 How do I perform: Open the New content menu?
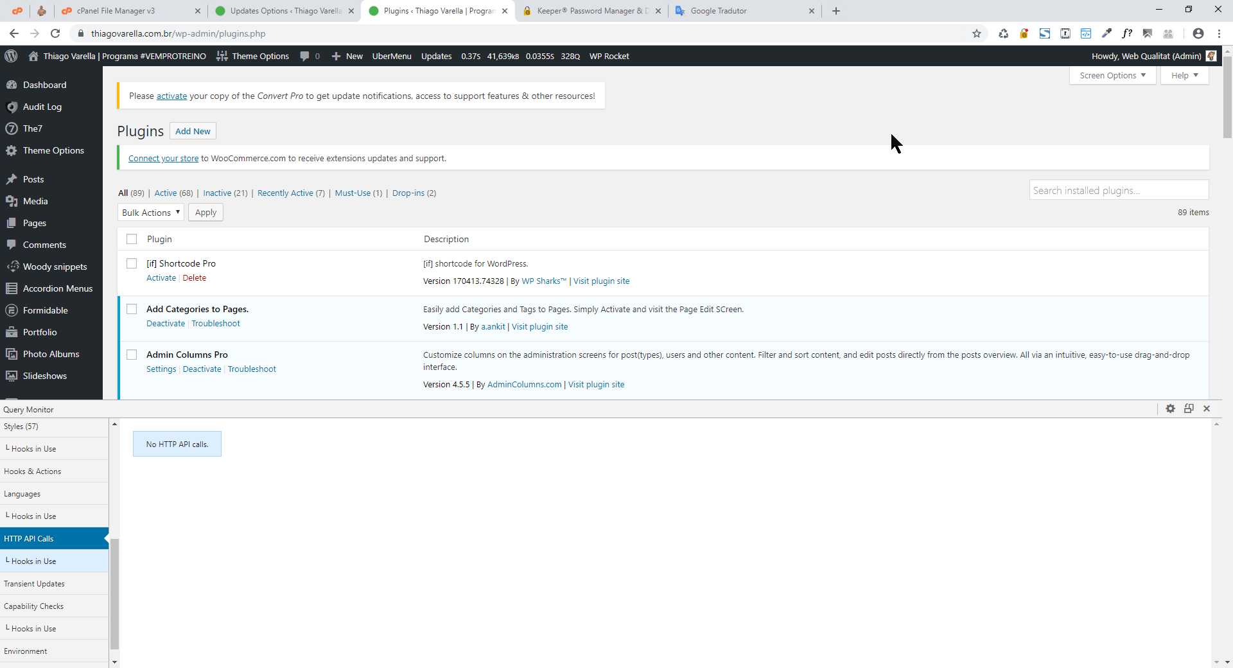point(347,56)
